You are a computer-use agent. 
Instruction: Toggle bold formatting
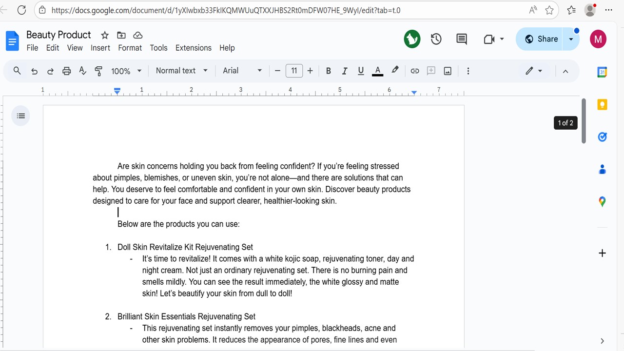pos(328,71)
